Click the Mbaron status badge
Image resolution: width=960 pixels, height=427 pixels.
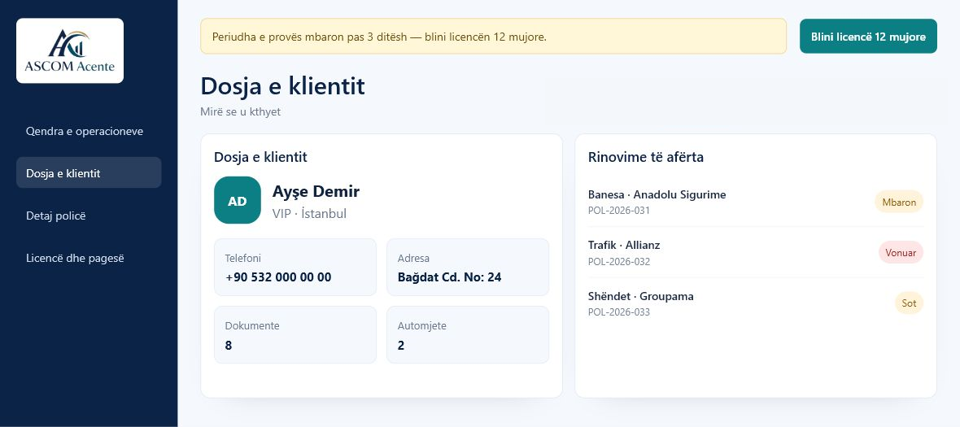click(x=899, y=202)
